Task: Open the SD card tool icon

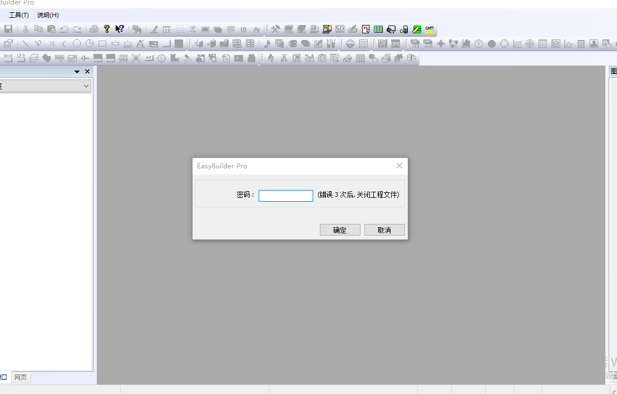Action: click(339, 29)
